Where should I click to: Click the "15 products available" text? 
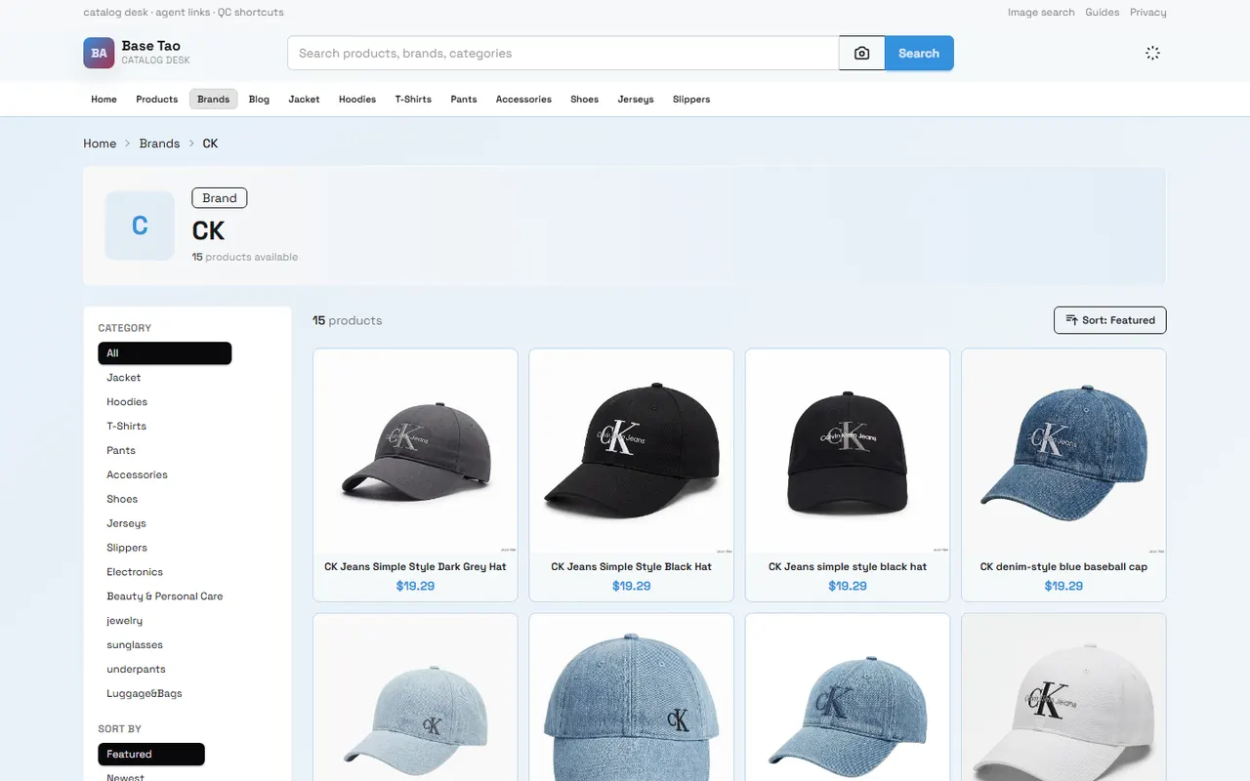pos(245,257)
